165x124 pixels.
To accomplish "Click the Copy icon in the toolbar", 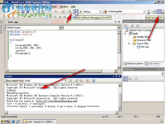I will tap(38, 12).
